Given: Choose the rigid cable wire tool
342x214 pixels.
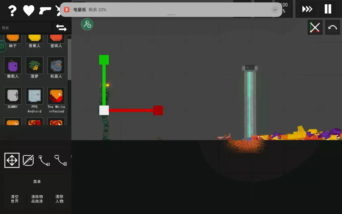Looking at the screenshot, I should point(44,160).
